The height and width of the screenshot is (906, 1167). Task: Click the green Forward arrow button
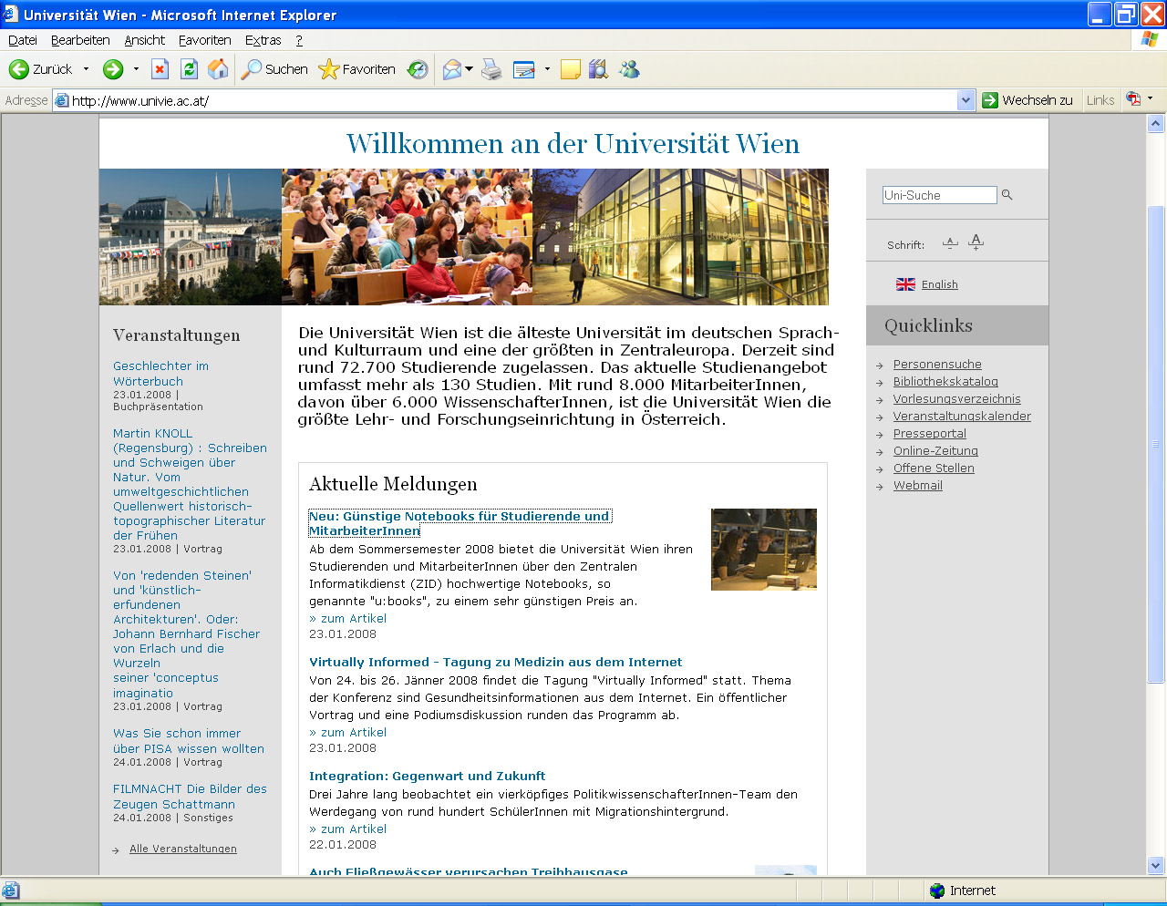click(113, 69)
